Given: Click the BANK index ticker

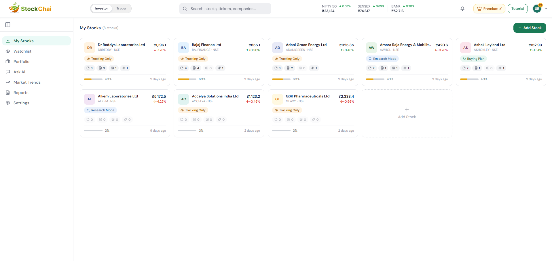Looking at the screenshot, I should tap(403, 9).
